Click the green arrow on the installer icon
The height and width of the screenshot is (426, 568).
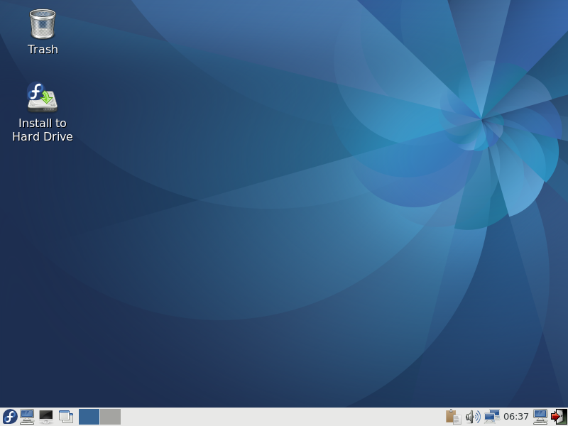(x=48, y=97)
